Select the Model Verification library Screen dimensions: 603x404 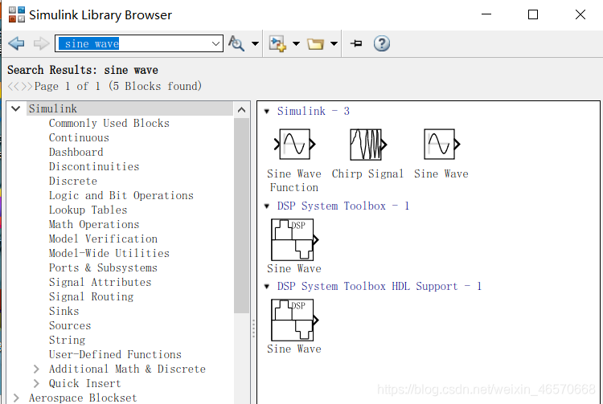(x=103, y=239)
